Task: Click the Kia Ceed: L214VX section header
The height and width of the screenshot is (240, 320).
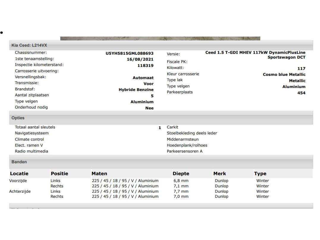Action: 29,45
